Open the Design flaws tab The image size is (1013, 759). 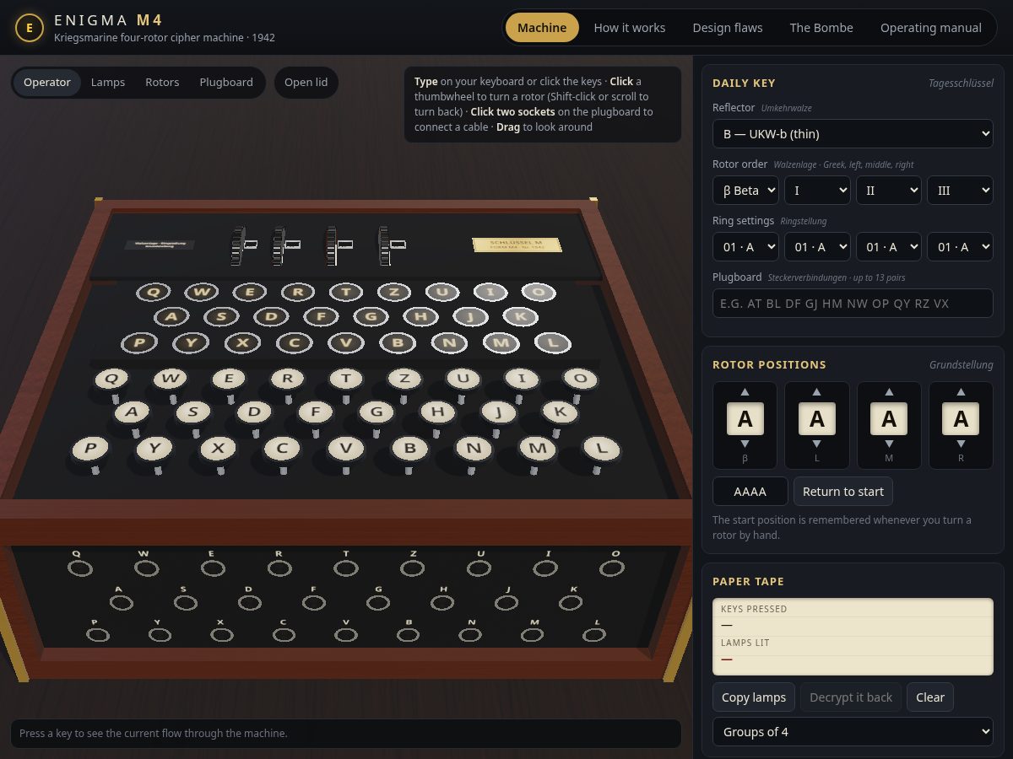tap(728, 28)
